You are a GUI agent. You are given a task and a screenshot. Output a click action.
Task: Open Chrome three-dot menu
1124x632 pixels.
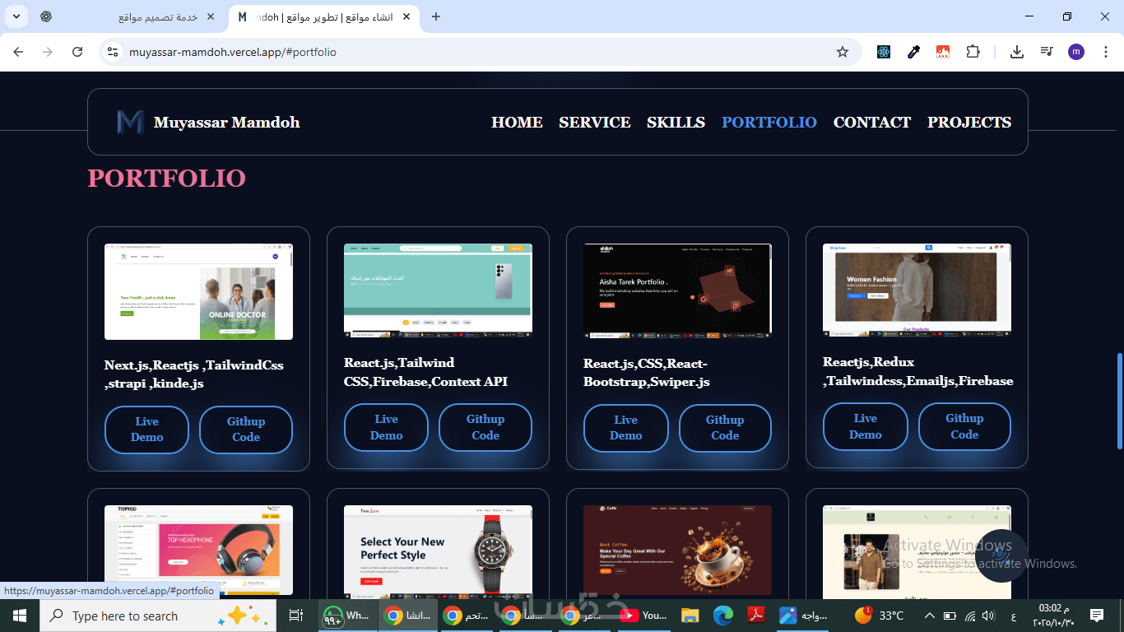[1105, 52]
